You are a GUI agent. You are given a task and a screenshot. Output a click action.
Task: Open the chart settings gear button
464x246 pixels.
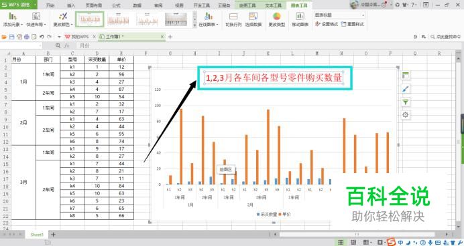point(406,115)
